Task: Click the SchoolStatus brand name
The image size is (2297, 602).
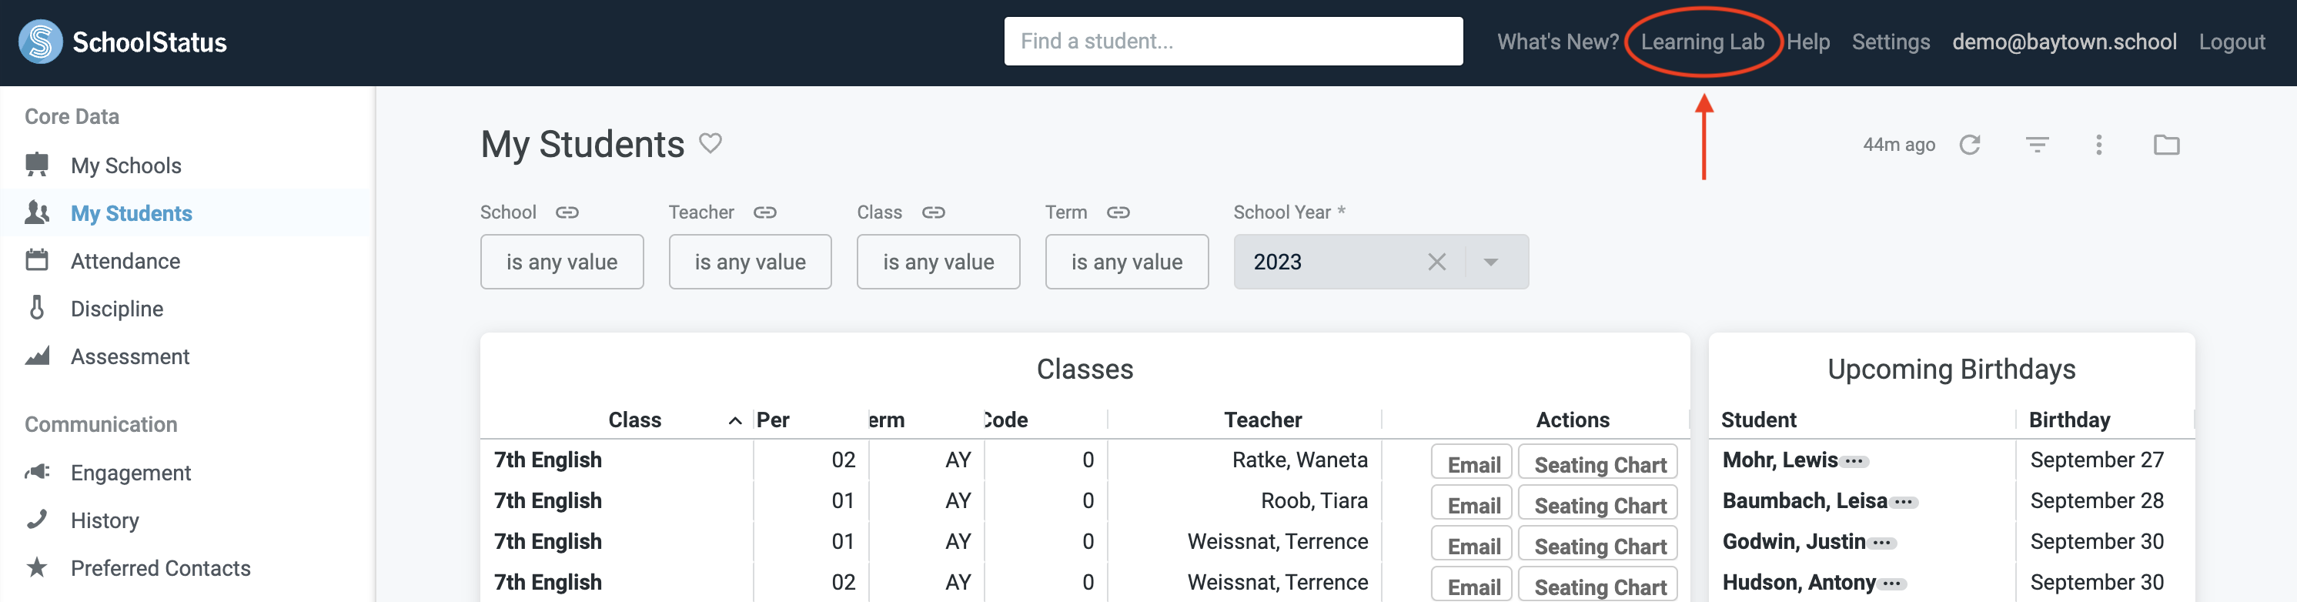Action: 149,42
